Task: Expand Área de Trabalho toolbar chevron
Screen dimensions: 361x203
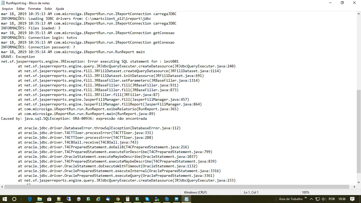Action: coord(306,198)
